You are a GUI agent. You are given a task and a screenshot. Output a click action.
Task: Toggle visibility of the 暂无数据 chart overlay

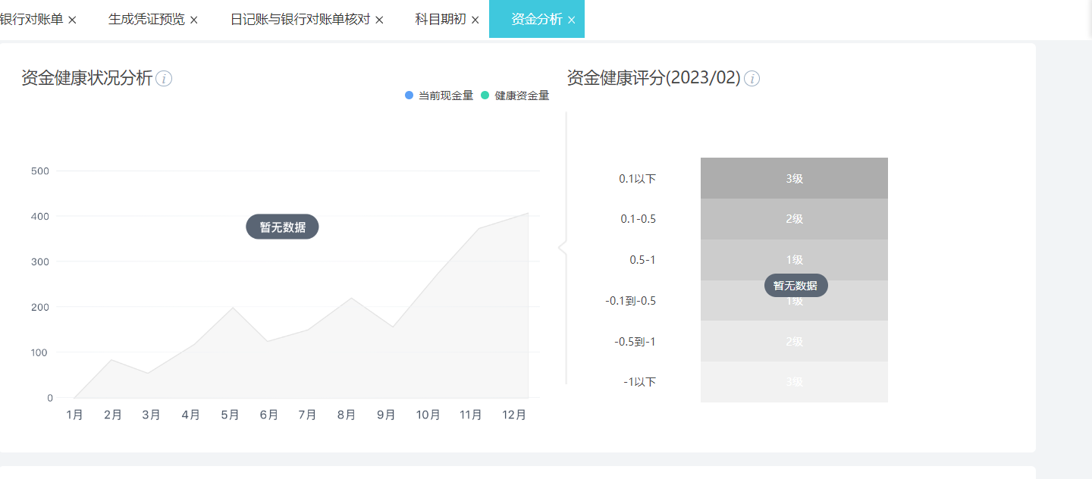[x=282, y=226]
